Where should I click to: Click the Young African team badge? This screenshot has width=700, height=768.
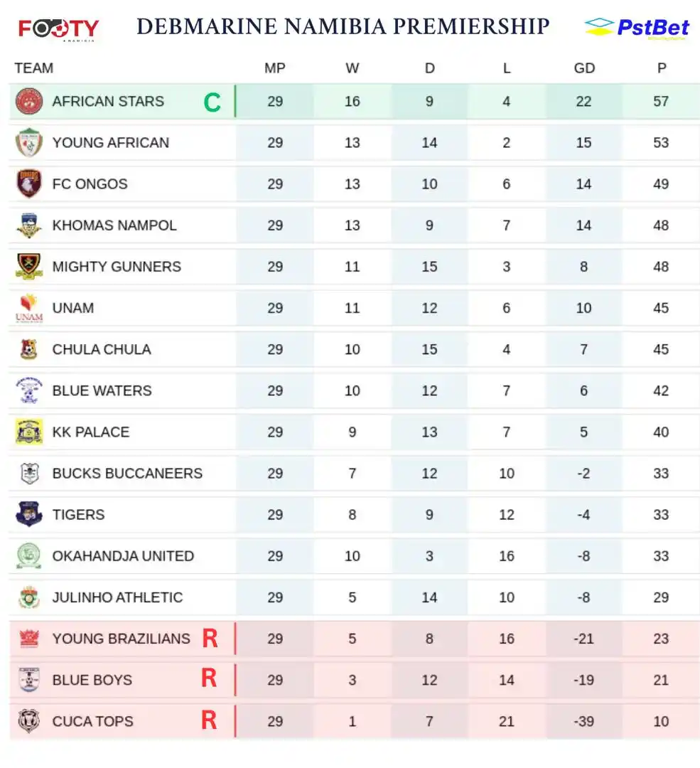click(29, 142)
